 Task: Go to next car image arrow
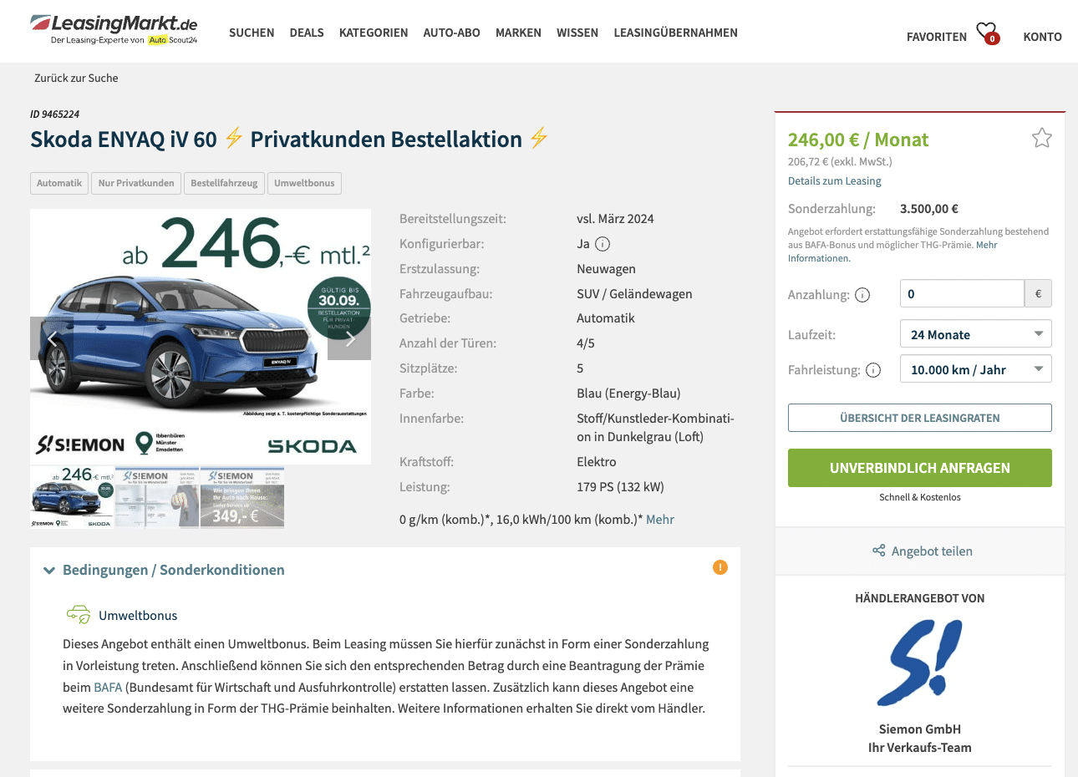pos(349,338)
